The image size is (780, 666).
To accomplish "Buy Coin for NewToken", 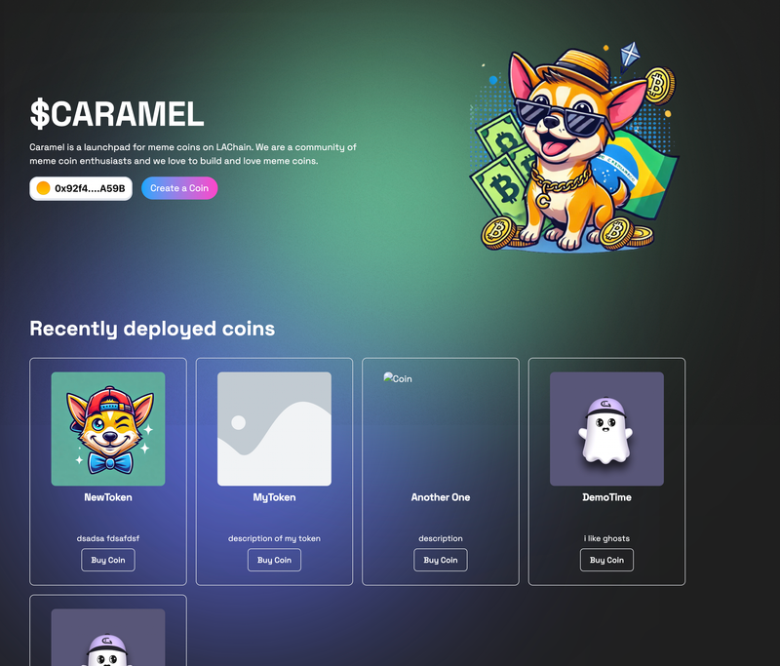I will tap(108, 560).
